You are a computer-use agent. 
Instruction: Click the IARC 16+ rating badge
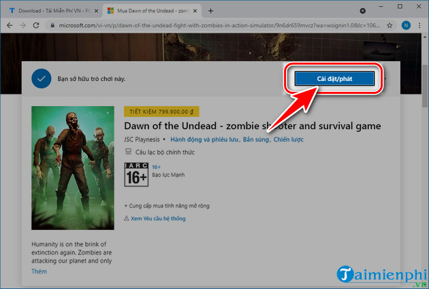click(136, 175)
